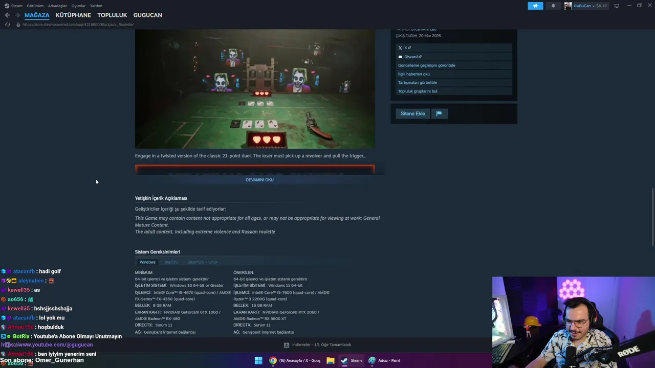Image resolution: width=655 pixels, height=368 pixels.
Task: Open the notifications bell
Action: tap(553, 6)
